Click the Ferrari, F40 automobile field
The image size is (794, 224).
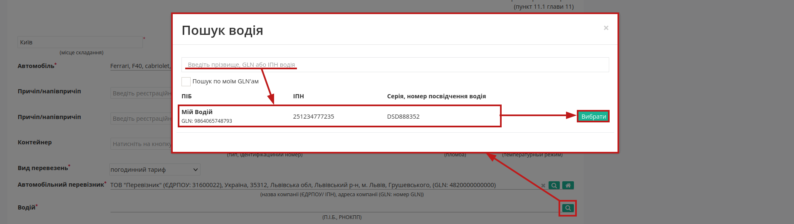point(140,66)
